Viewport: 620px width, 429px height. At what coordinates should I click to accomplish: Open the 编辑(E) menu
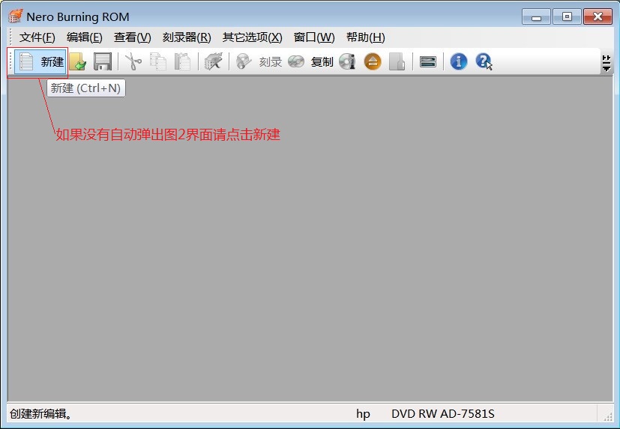point(85,37)
